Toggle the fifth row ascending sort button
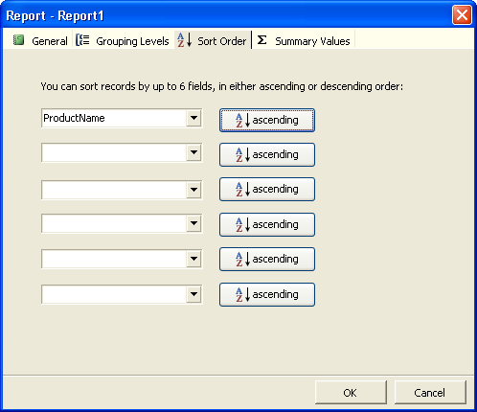Viewport: 477px width, 412px height. 267,259
